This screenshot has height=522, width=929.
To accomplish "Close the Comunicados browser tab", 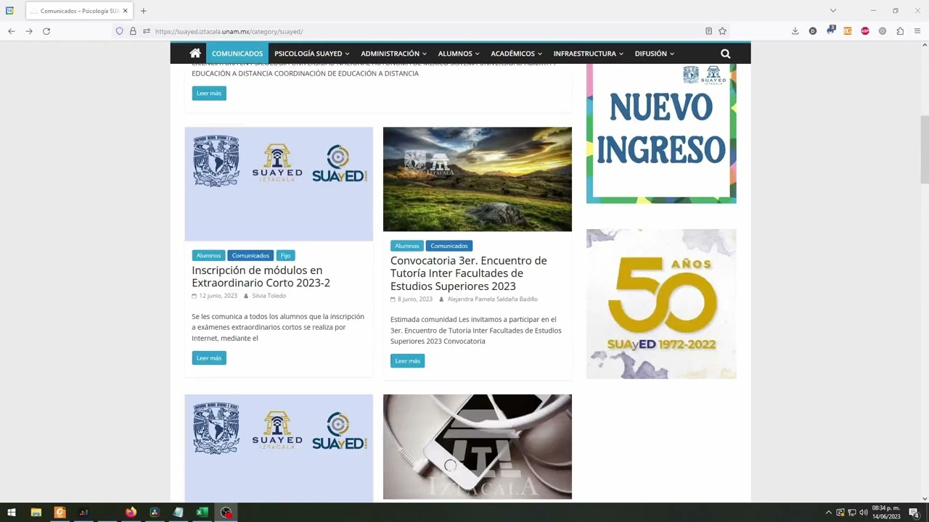I will pyautogui.click(x=125, y=11).
